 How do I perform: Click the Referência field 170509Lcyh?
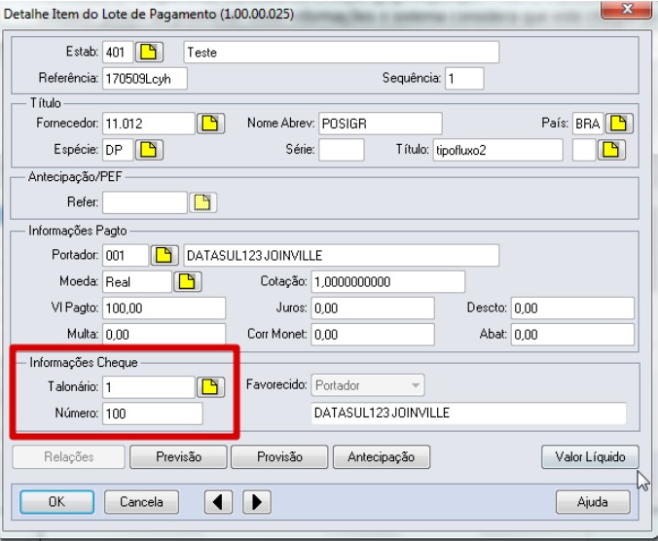pyautogui.click(x=145, y=79)
